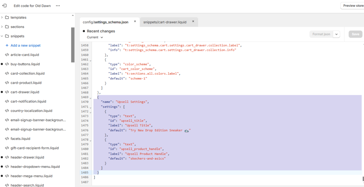The width and height of the screenshot is (364, 187).
Task: Open header-dropdown-menu.liquid file
Action: point(35,167)
